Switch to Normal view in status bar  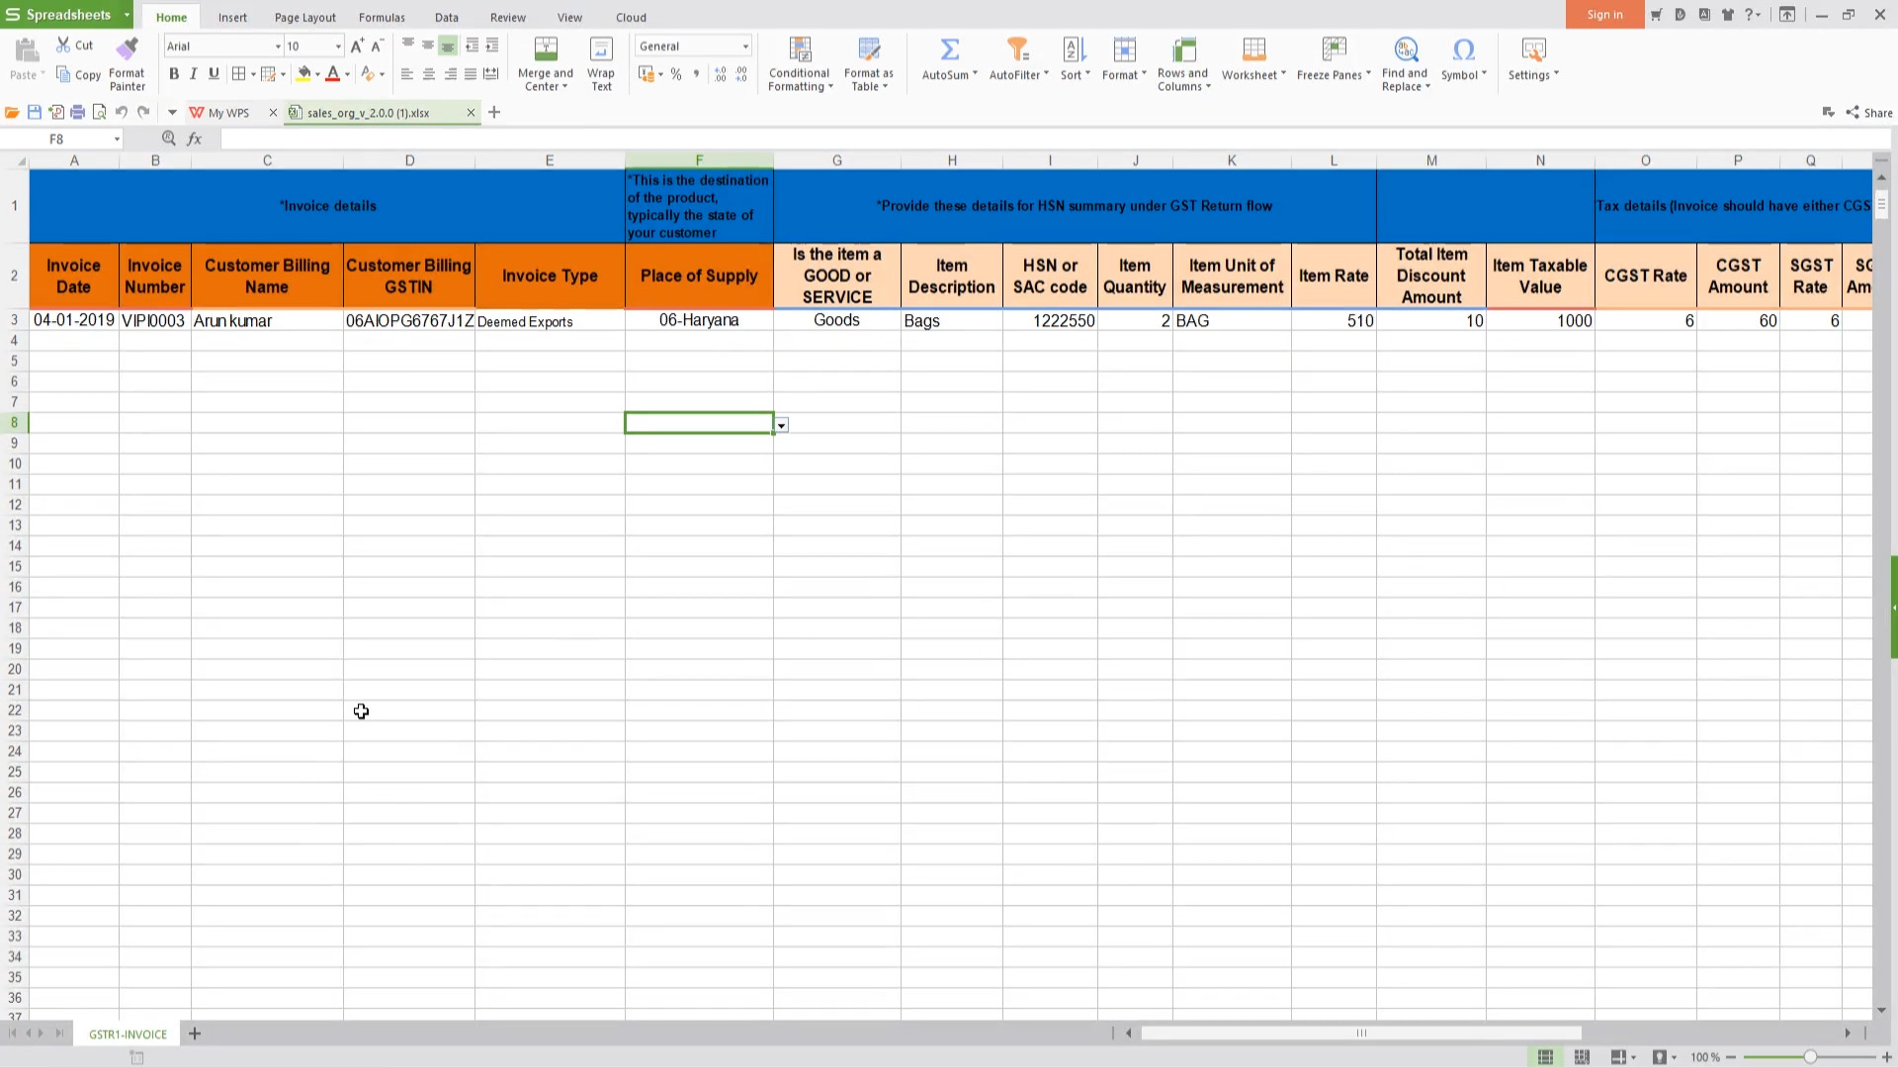(1545, 1057)
